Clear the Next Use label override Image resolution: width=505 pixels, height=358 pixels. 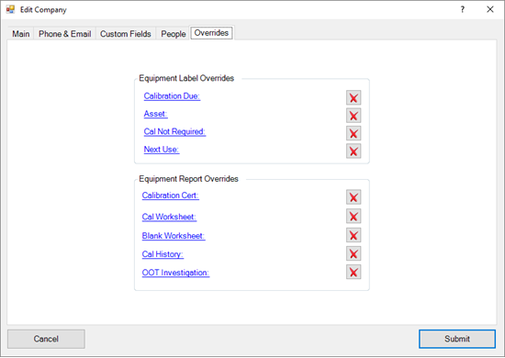[x=353, y=151]
